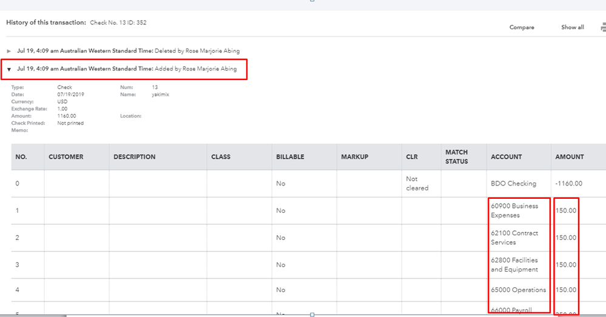
Task: Collapse the Added by Rose Marjorie Abing entry
Action: pyautogui.click(x=9, y=69)
